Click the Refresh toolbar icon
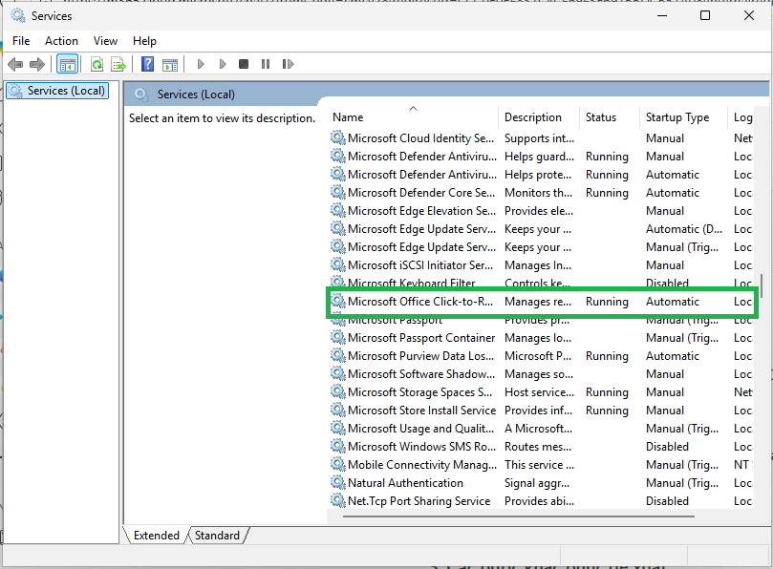The width and height of the screenshot is (773, 569). [x=97, y=64]
